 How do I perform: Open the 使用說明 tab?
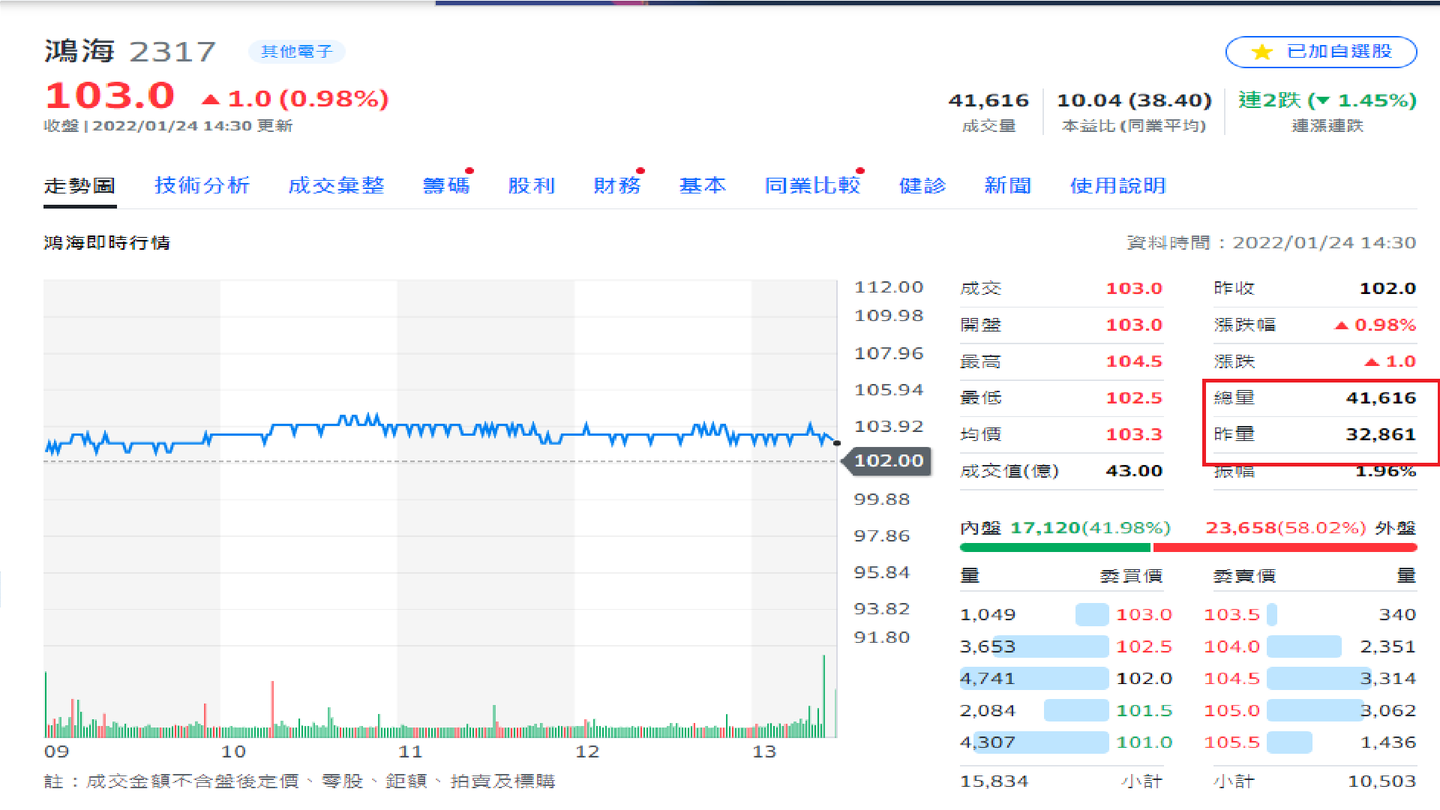coord(1118,185)
